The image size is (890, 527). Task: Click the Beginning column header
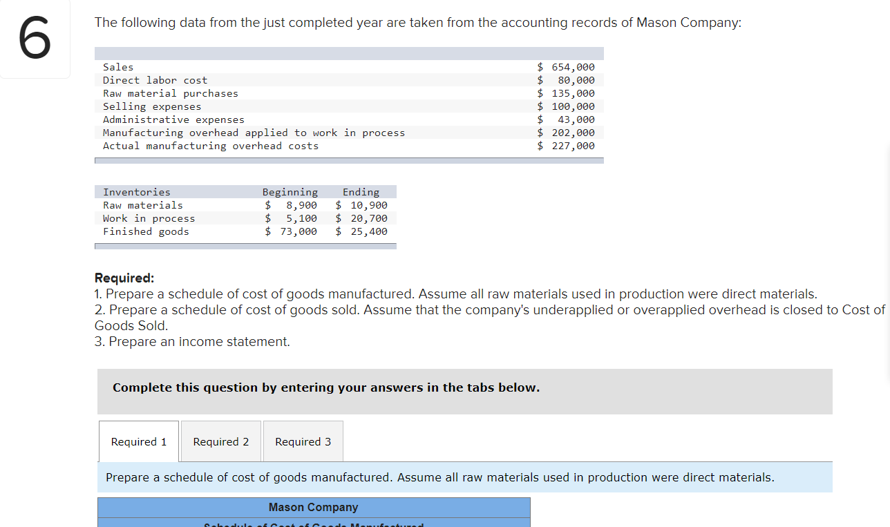tap(290, 192)
